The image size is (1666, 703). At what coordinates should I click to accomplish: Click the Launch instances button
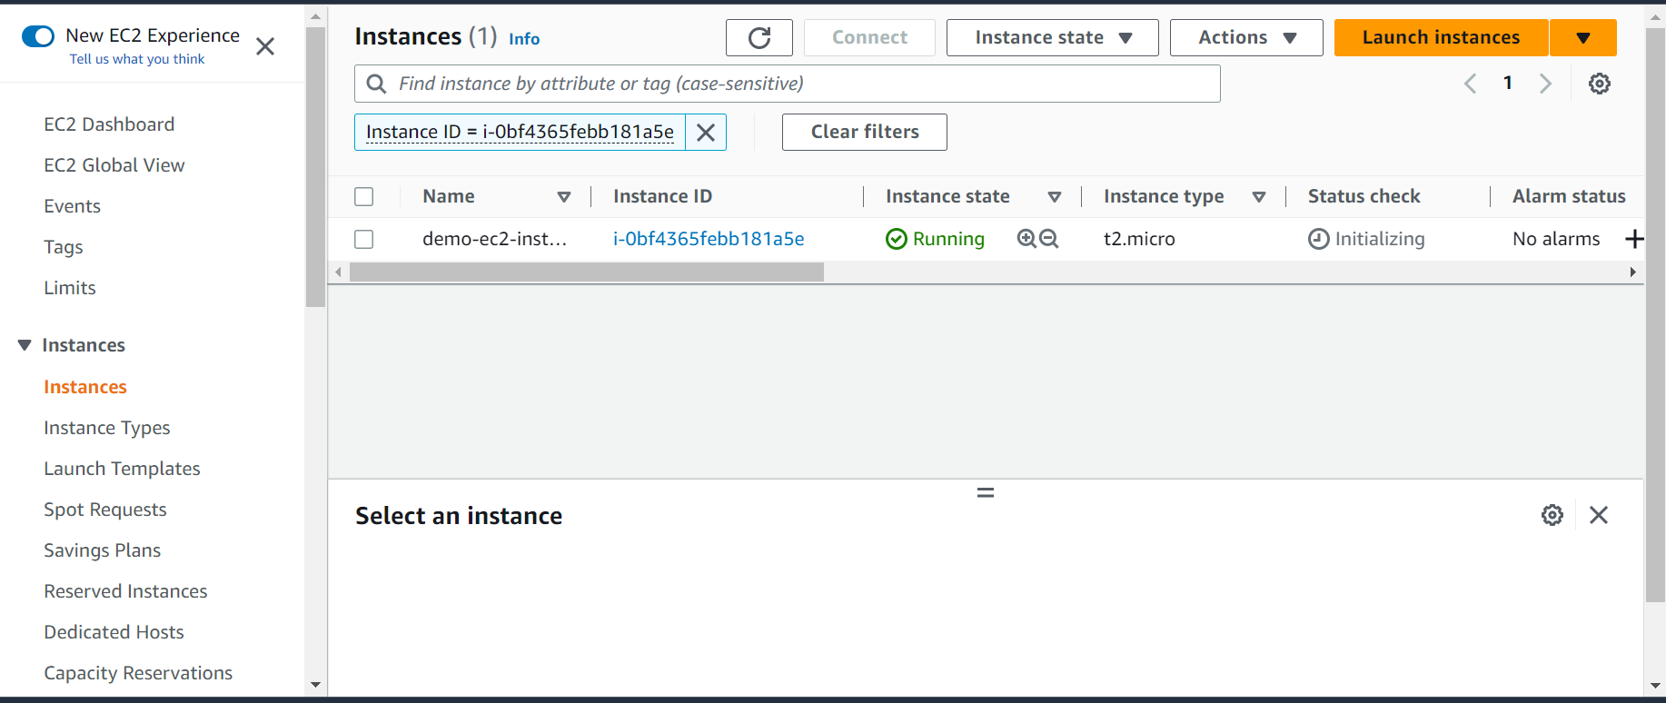pyautogui.click(x=1442, y=37)
